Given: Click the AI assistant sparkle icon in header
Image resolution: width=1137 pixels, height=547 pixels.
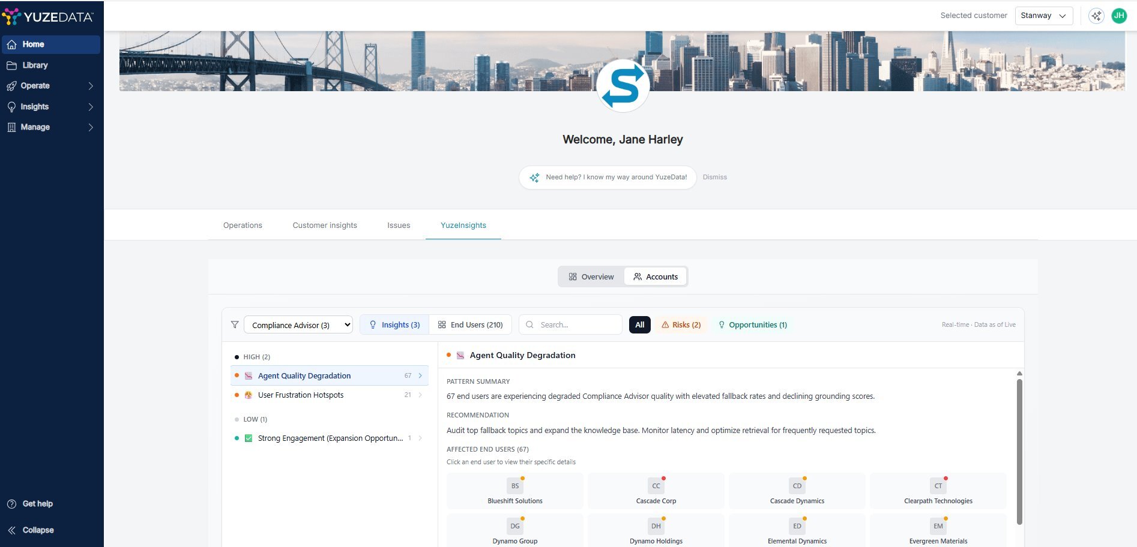Looking at the screenshot, I should click(1096, 16).
